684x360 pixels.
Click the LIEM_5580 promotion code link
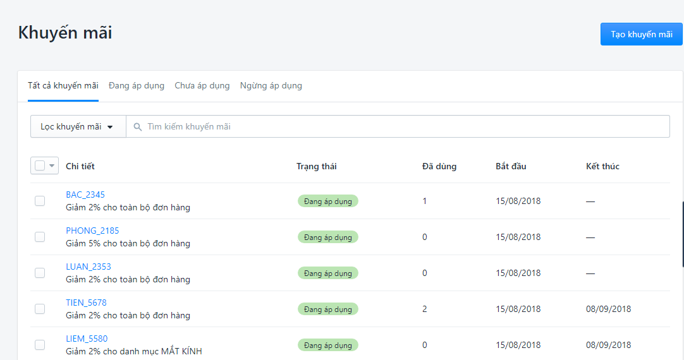point(87,339)
